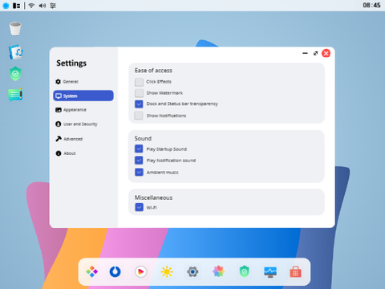This screenshot has width=385, height=289.
Task: Disable Dock and Status bar transparency
Action: [x=139, y=104]
